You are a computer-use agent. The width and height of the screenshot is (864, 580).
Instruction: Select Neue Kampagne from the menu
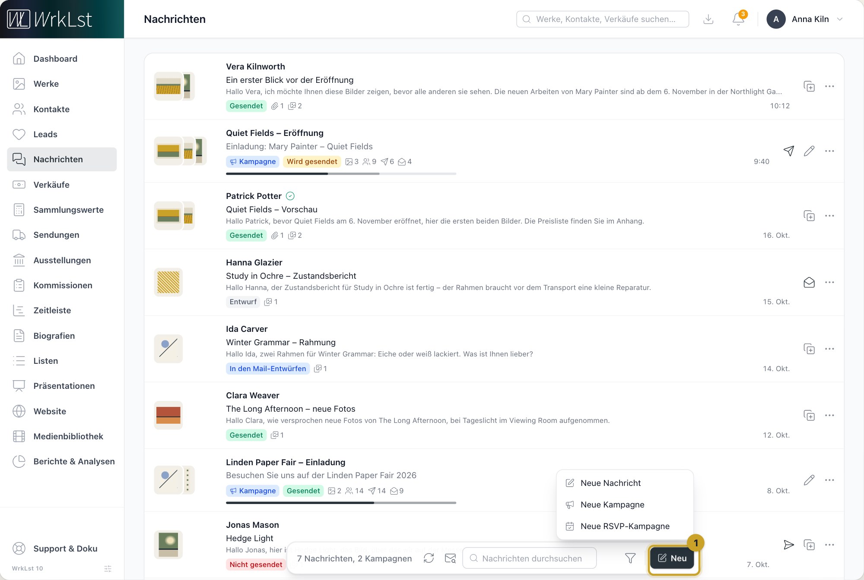click(x=625, y=504)
